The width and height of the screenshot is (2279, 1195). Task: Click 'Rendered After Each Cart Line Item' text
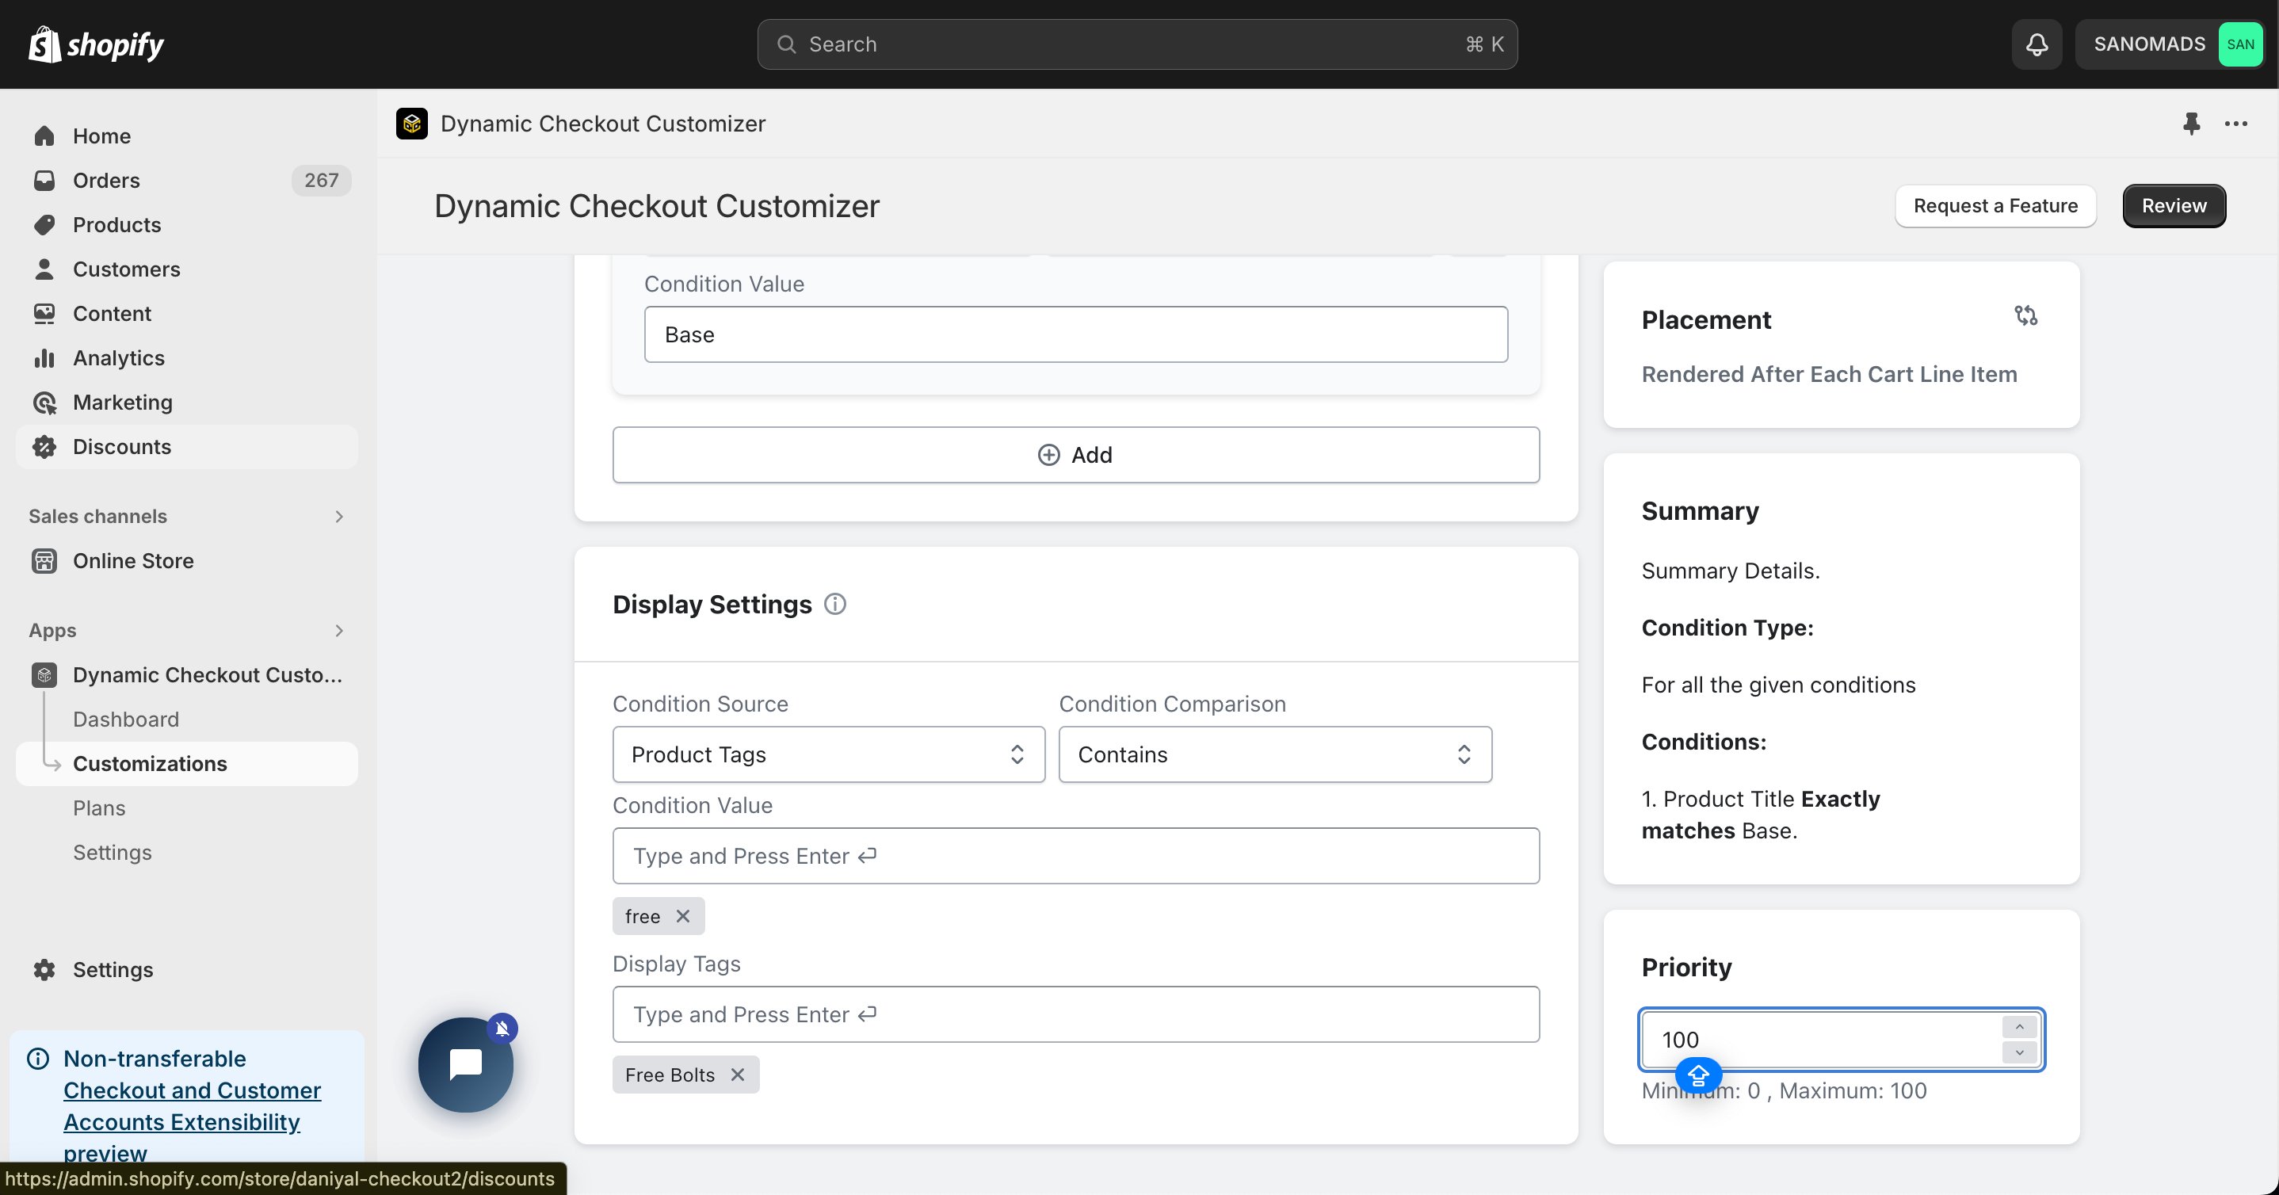[x=1829, y=374]
